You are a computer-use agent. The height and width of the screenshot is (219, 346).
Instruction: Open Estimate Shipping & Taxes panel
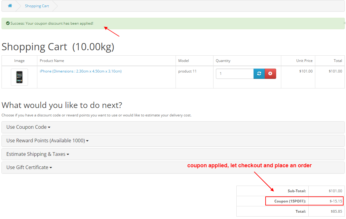(38, 154)
